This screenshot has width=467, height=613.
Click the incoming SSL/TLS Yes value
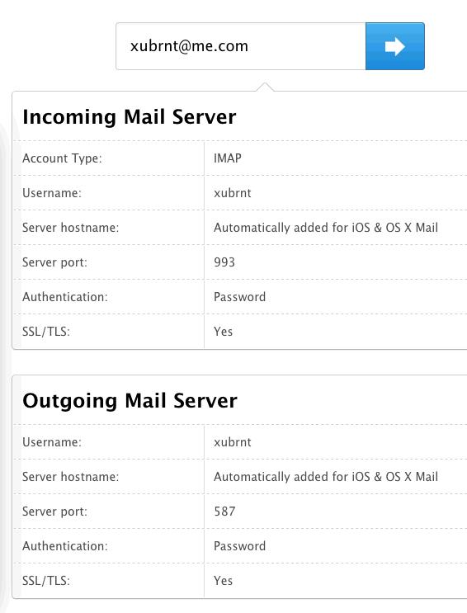[223, 332]
